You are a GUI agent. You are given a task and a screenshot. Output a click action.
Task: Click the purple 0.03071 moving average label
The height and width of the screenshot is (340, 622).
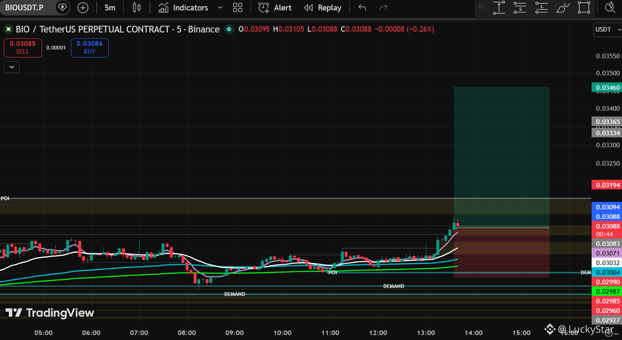coord(607,253)
